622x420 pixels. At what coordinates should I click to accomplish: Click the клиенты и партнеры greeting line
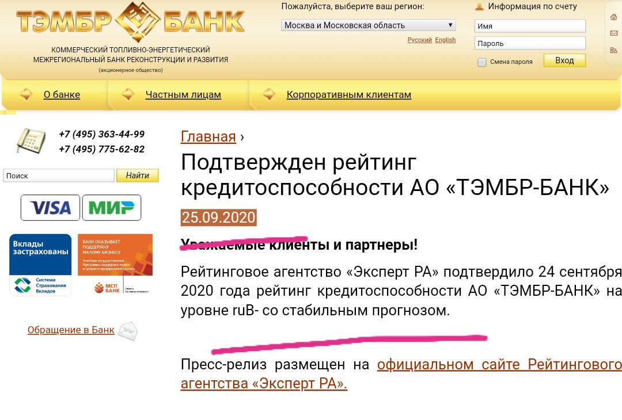point(299,245)
